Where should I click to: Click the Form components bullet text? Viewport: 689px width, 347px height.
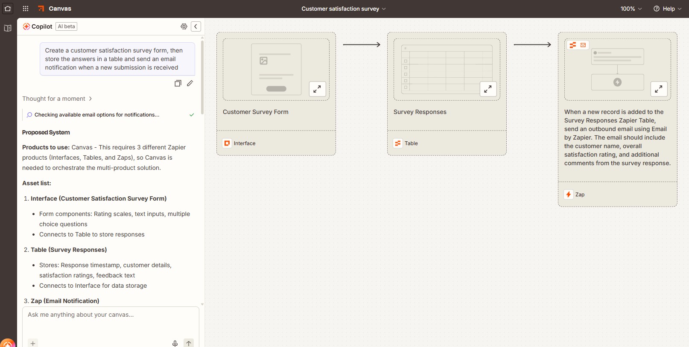click(115, 219)
